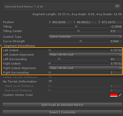Click the Tilting Center slider handle
The width and height of the screenshot is (123, 116).
(78, 31)
